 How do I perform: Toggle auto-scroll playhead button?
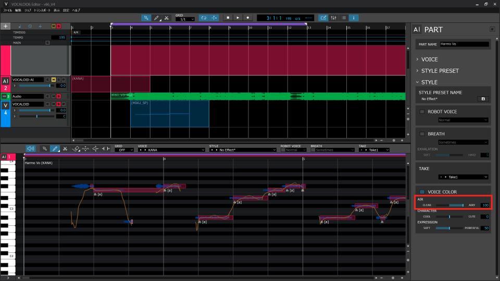click(214, 18)
